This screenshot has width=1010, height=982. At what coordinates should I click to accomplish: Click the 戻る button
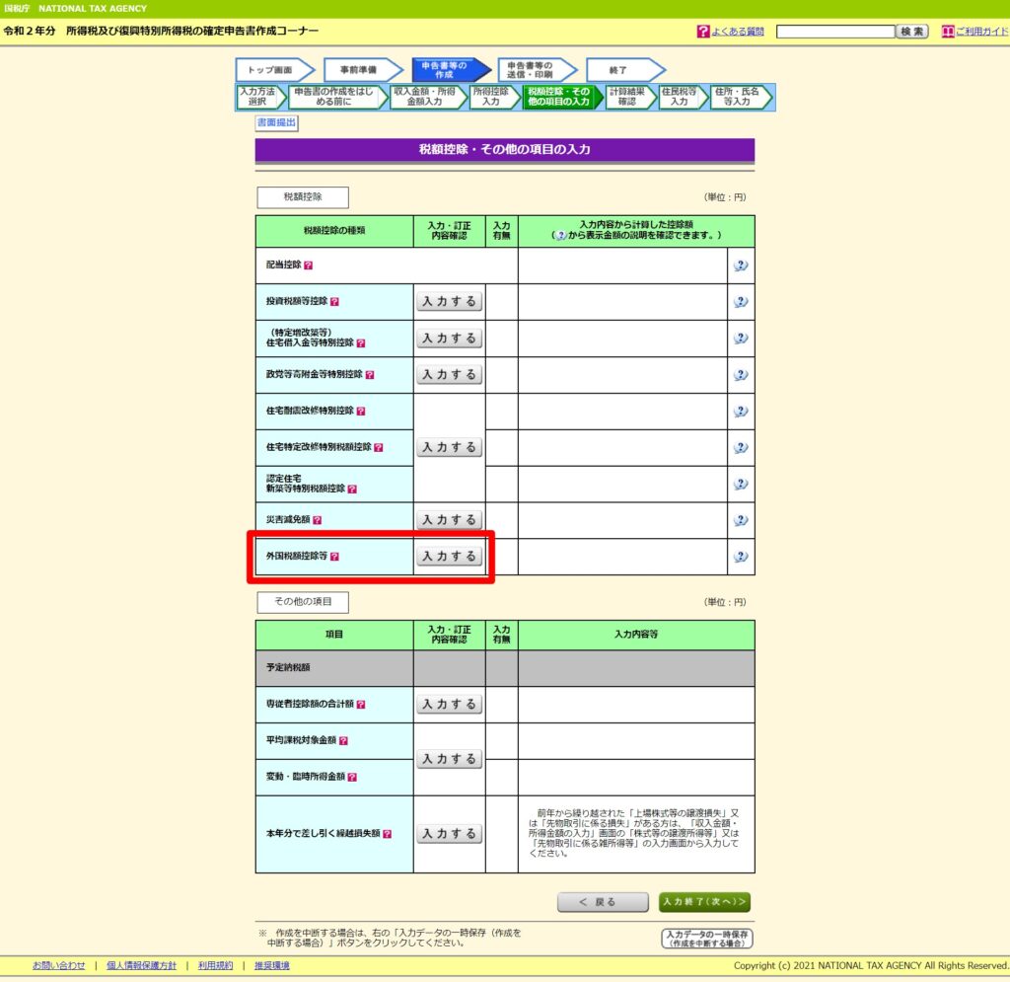[x=598, y=902]
